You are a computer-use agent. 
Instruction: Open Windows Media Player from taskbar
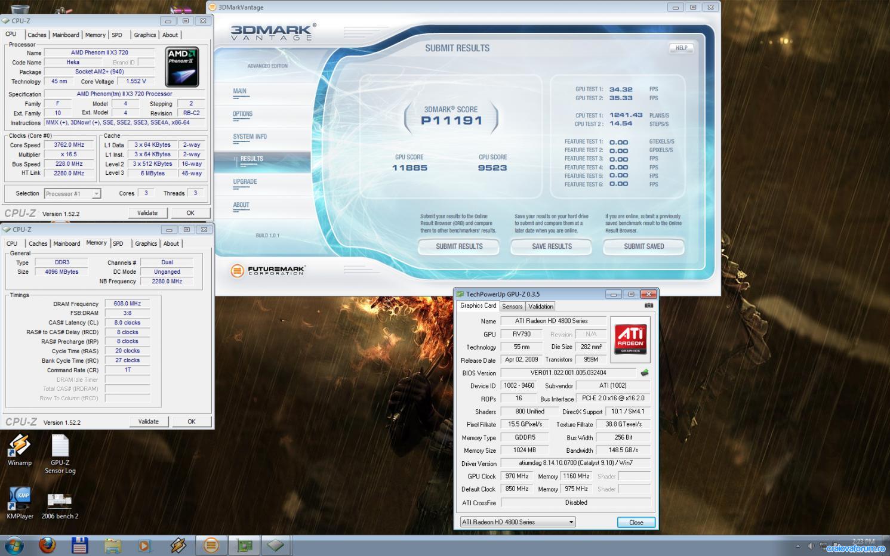[145, 545]
